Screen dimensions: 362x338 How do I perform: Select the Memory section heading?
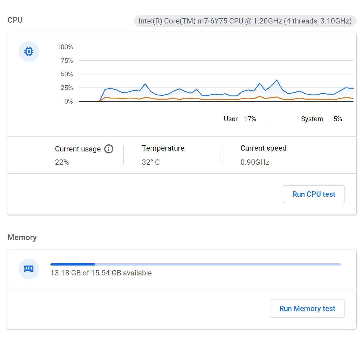pos(22,237)
